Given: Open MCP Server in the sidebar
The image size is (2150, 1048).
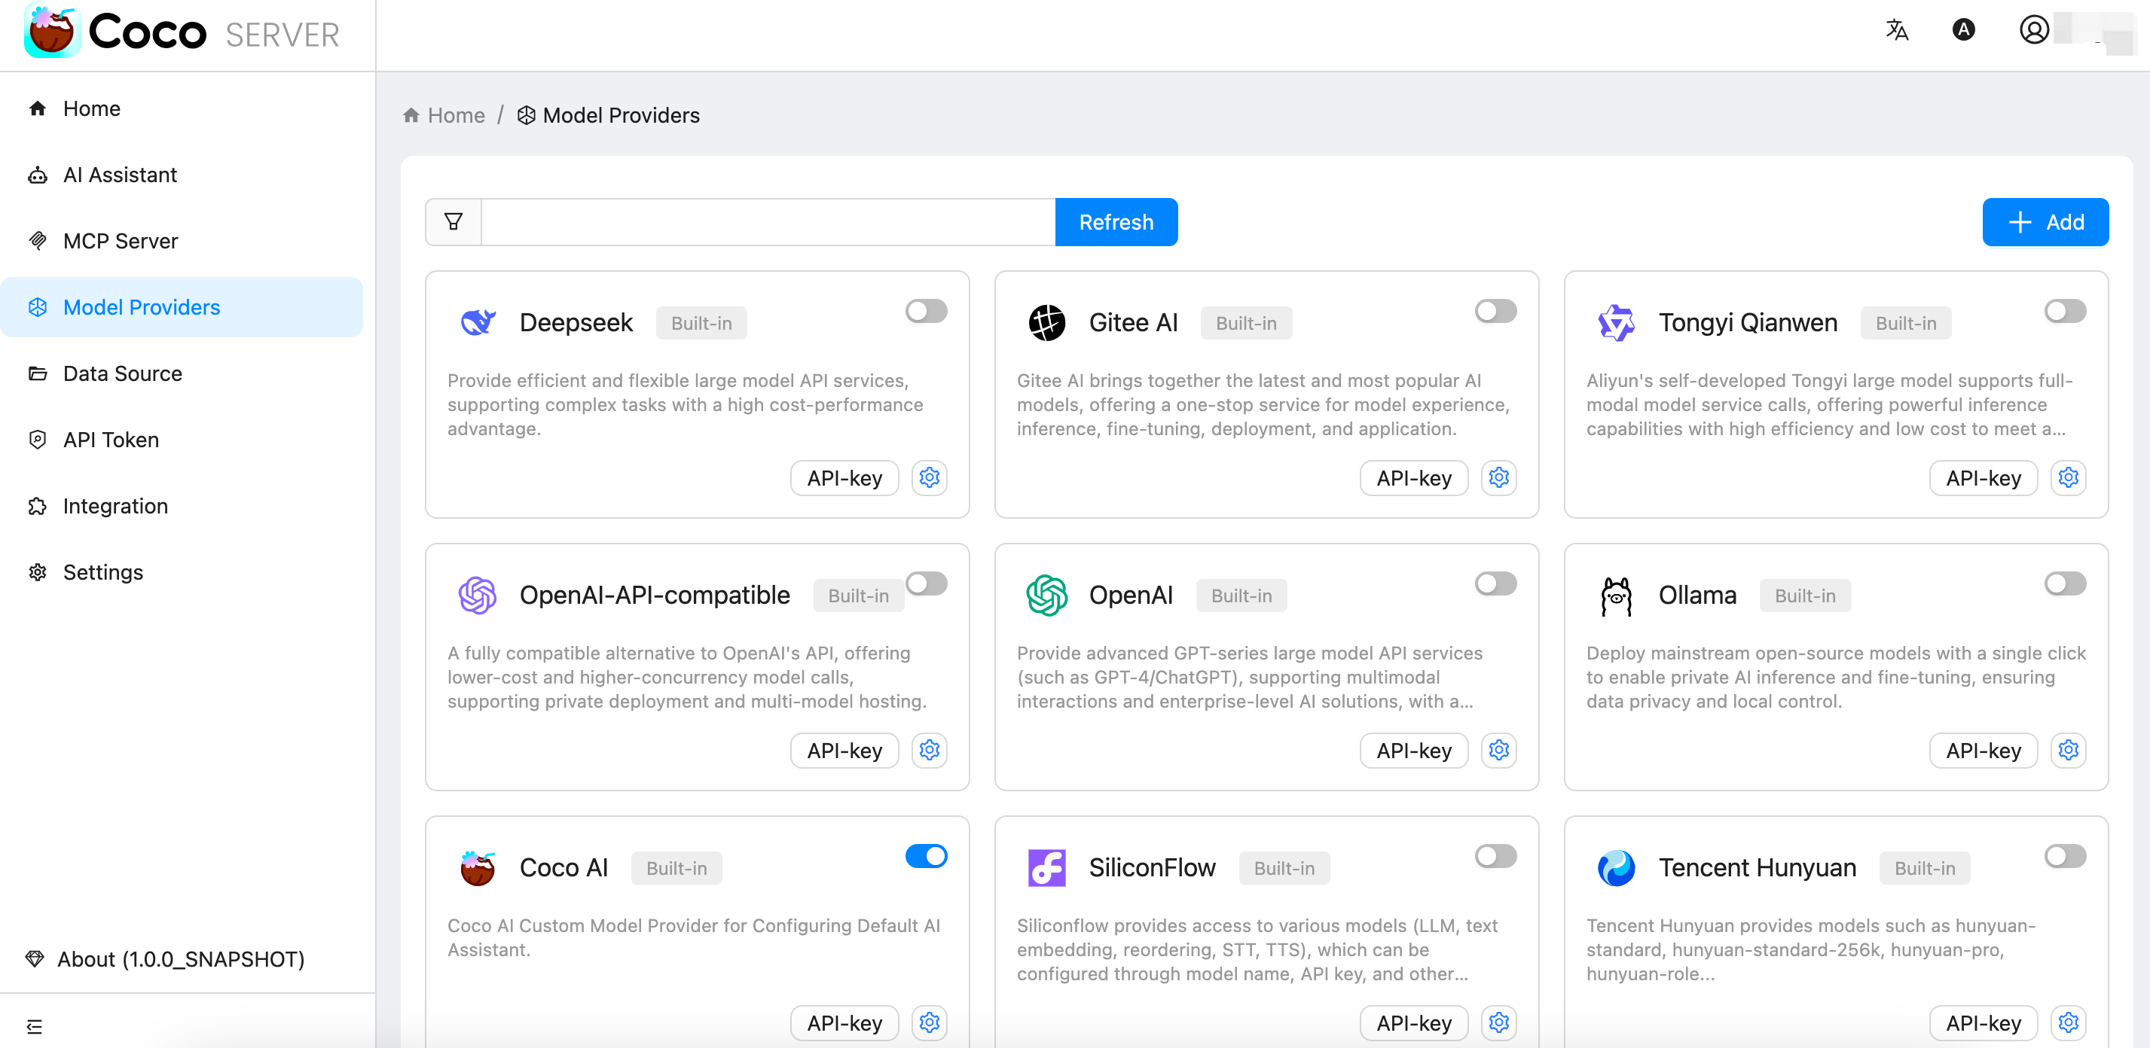Looking at the screenshot, I should click(182, 241).
